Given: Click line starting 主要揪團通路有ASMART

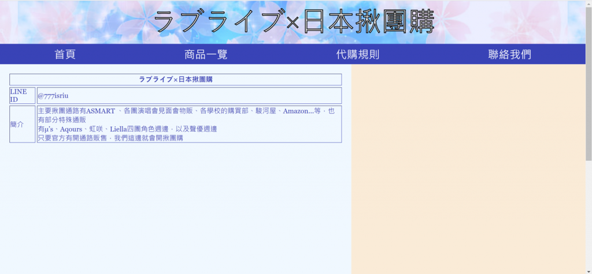Looking at the screenshot, I should (x=186, y=111).
